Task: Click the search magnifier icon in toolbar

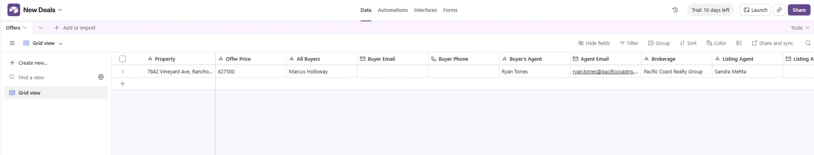Action: coord(808,43)
